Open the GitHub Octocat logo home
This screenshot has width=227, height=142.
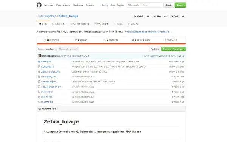pos(39,5)
